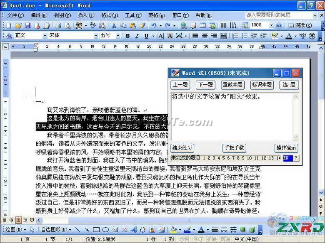Click the Insert Table icon
325x243 pixels.
[202, 25]
